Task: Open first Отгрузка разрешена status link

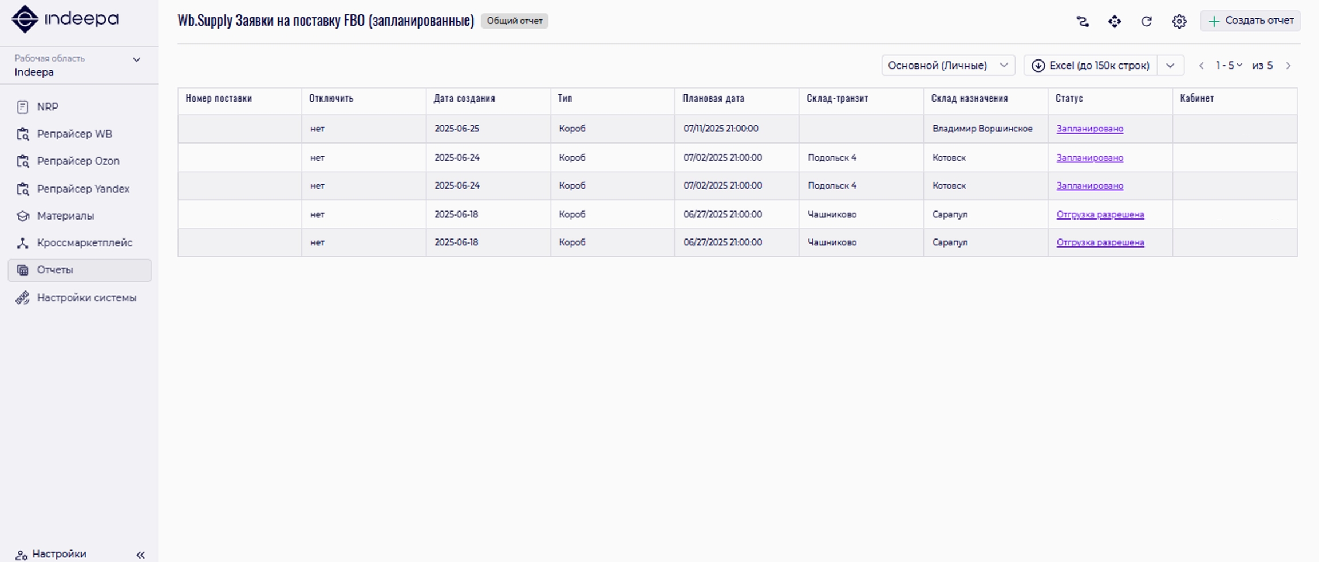Action: [x=1100, y=214]
